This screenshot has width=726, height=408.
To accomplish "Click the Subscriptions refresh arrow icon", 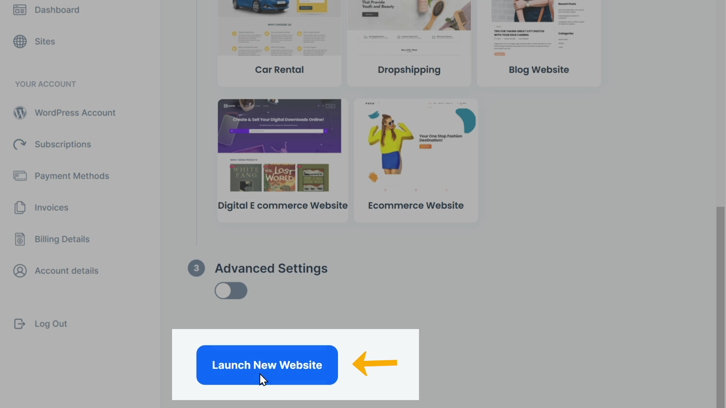I will pyautogui.click(x=20, y=144).
